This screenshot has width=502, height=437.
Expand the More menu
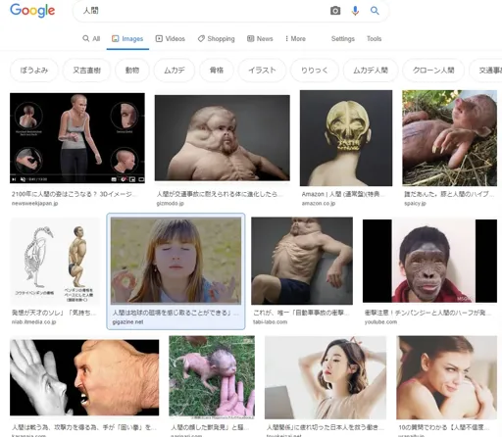(x=295, y=38)
